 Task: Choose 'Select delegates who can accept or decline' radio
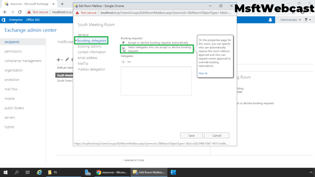tap(123, 48)
